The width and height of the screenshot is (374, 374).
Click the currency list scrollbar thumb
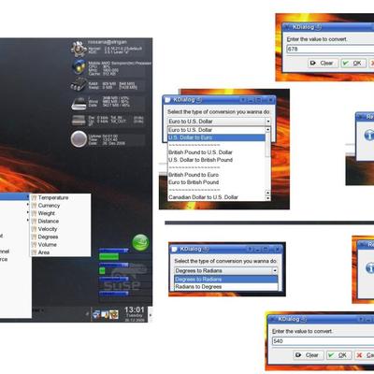pyautogui.click(x=267, y=144)
